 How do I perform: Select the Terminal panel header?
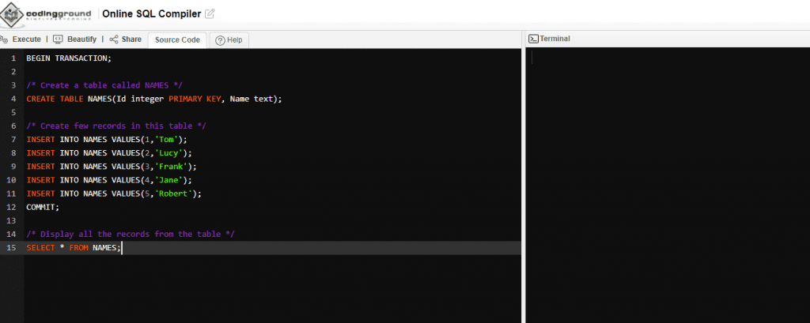point(555,39)
